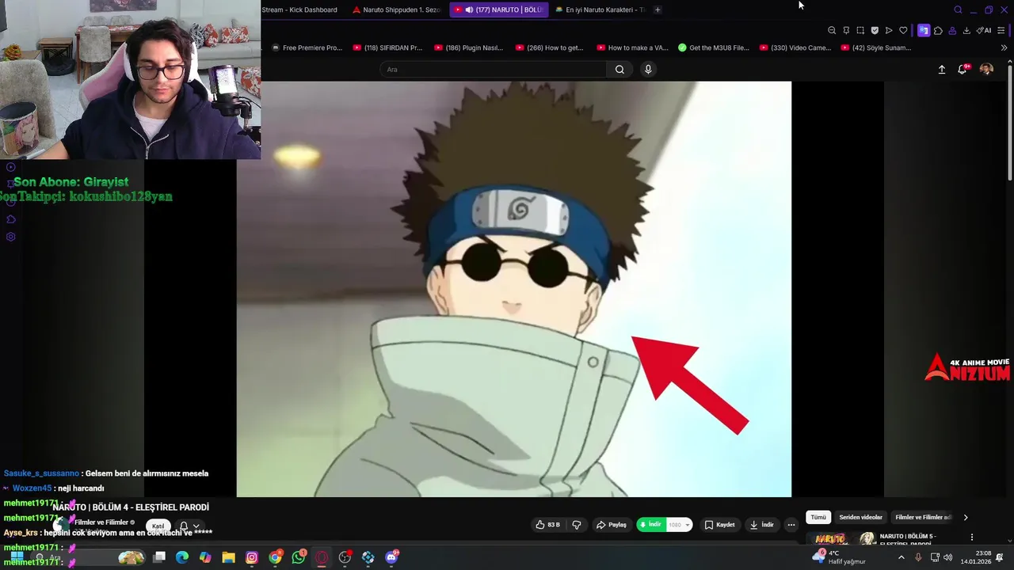The width and height of the screenshot is (1014, 570).
Task: Open browser tab search magnifier icon
Action: click(958, 9)
